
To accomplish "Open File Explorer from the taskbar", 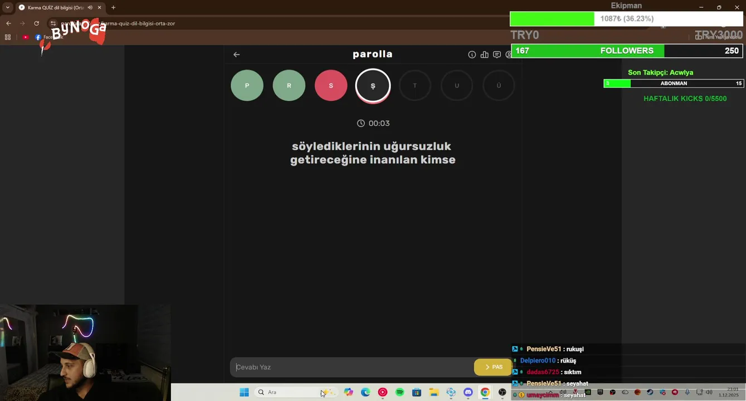I will (x=434, y=392).
